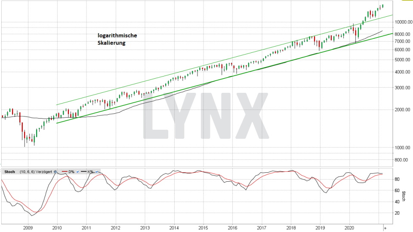This screenshot has width=413, height=232.
Task: Click the 1000.00 price axis label
Action: (402, 147)
